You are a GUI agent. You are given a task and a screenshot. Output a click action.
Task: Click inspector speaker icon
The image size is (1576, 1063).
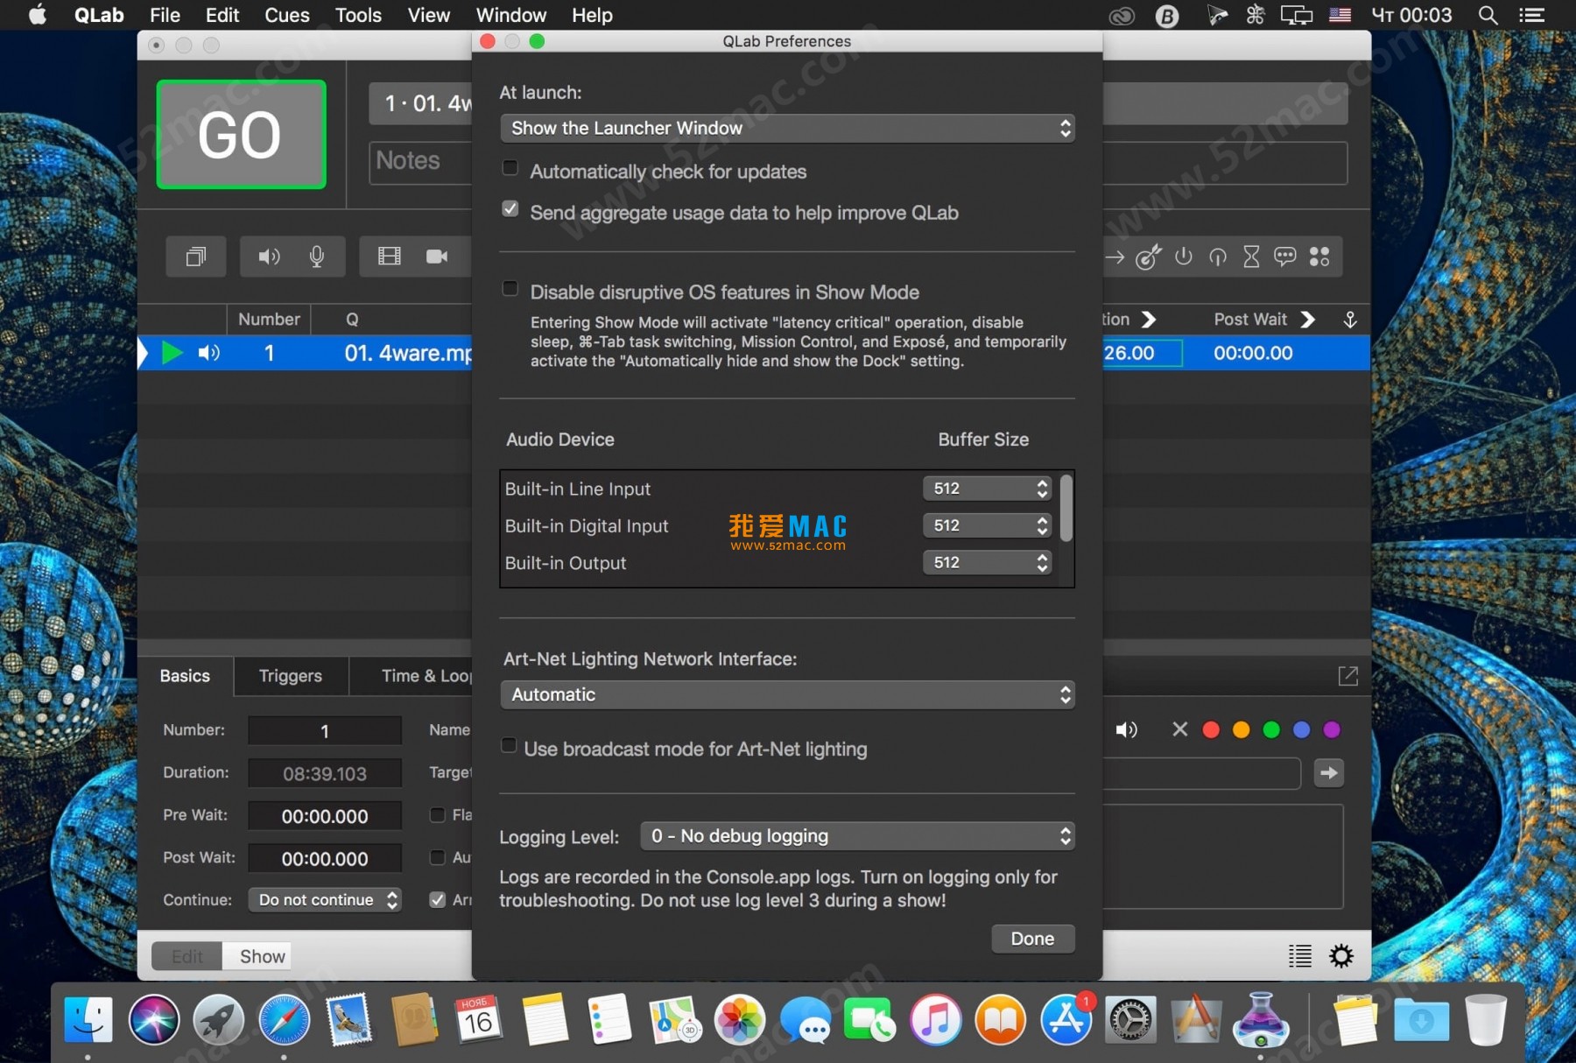[1127, 729]
